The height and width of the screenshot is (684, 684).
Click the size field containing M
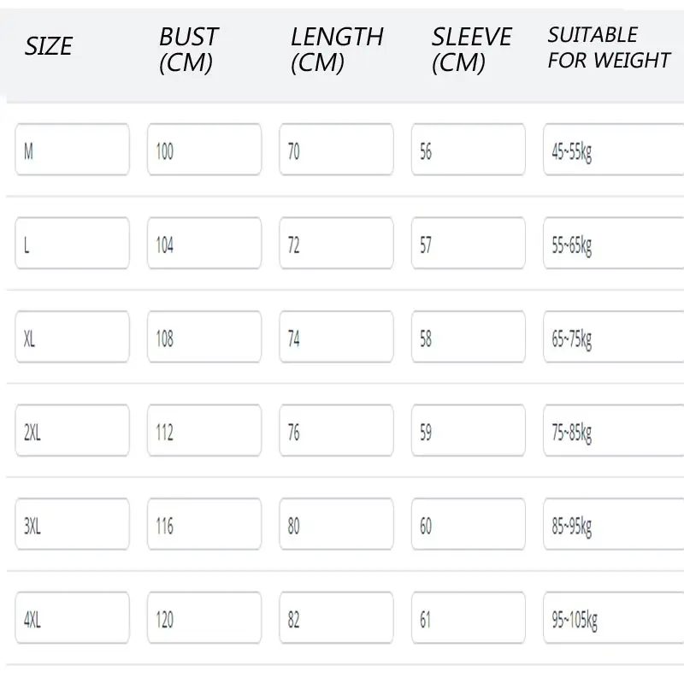[x=73, y=150]
